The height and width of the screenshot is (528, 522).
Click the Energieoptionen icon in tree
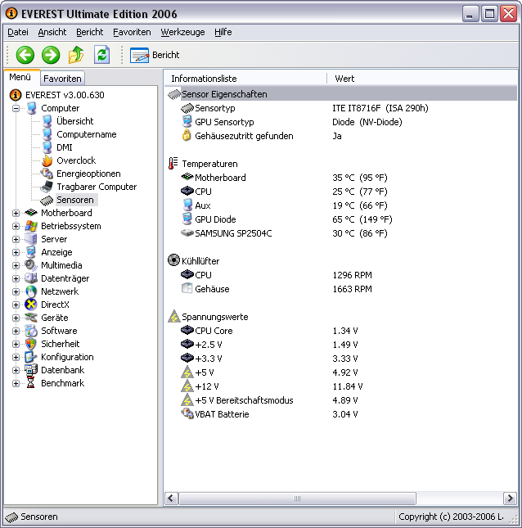47,174
